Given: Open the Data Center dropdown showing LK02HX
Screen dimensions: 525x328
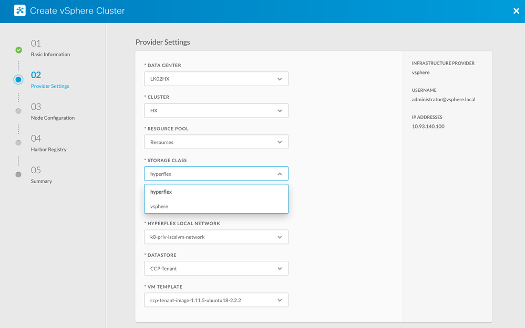Looking at the screenshot, I should click(217, 79).
